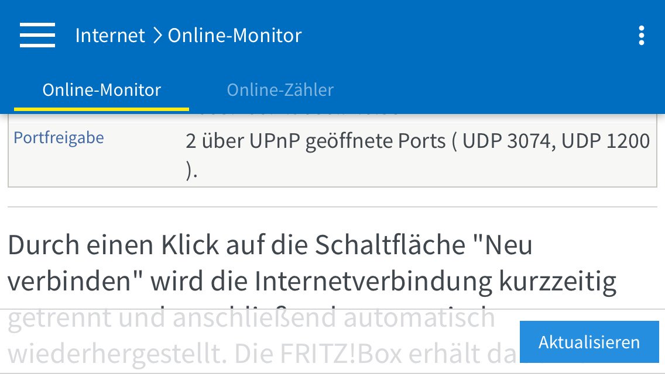Switch to the Online-Zähler tab
Screen dimensions: 665x374
[x=280, y=90]
